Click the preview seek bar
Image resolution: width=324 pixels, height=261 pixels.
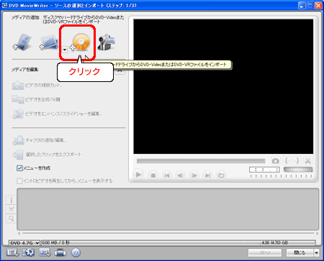point(201,161)
